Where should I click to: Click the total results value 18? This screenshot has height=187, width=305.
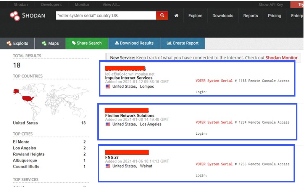(x=17, y=65)
